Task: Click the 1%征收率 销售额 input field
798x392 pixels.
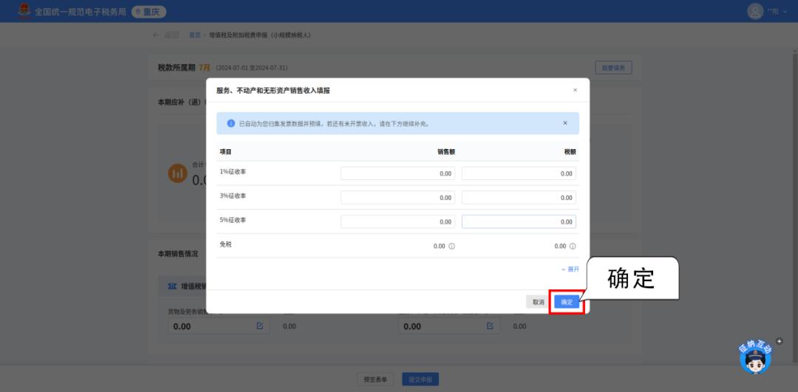Action: point(398,173)
